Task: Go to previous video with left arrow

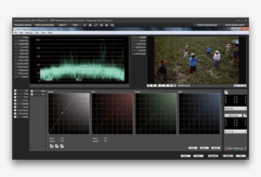Action: 101,25
